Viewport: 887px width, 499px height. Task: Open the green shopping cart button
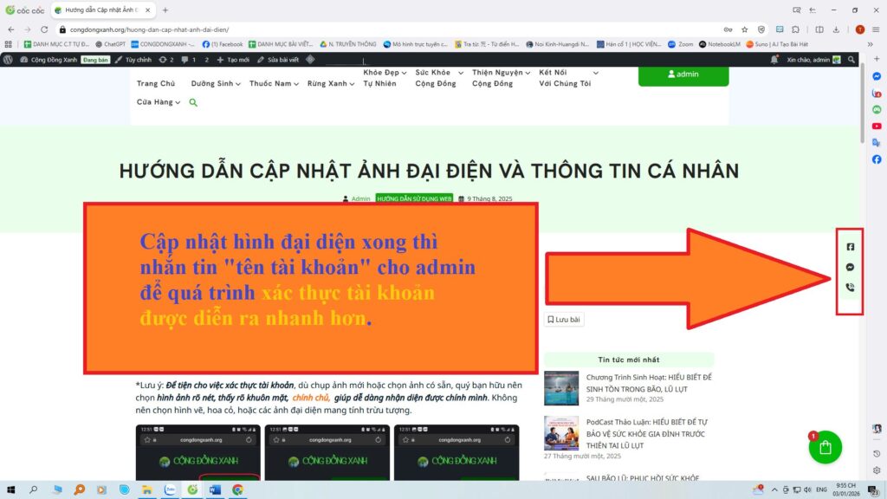(825, 448)
